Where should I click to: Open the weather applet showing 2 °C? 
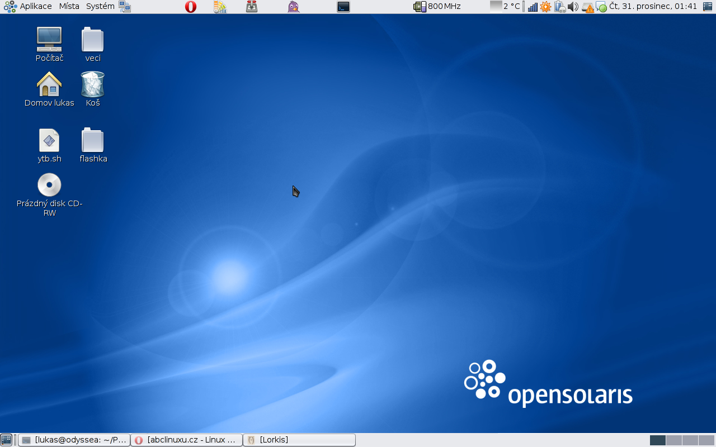[x=505, y=6]
